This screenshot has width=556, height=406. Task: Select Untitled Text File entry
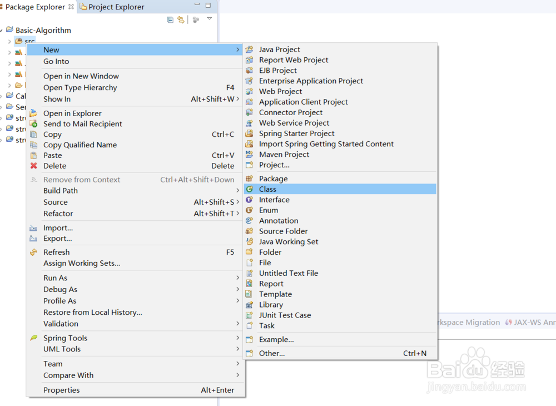[x=340, y=273]
